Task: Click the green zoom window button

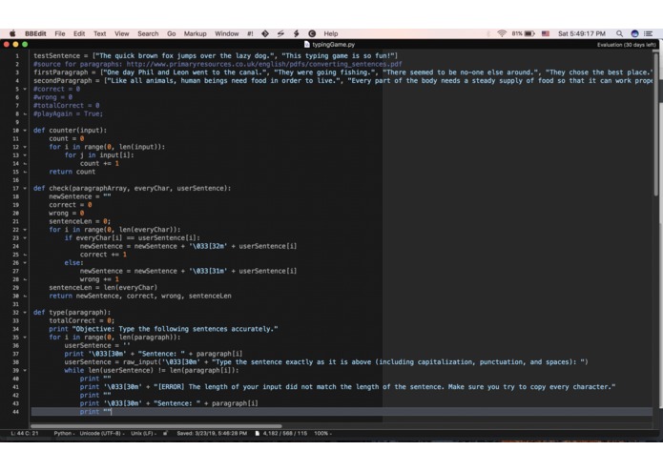Action: tap(25, 44)
